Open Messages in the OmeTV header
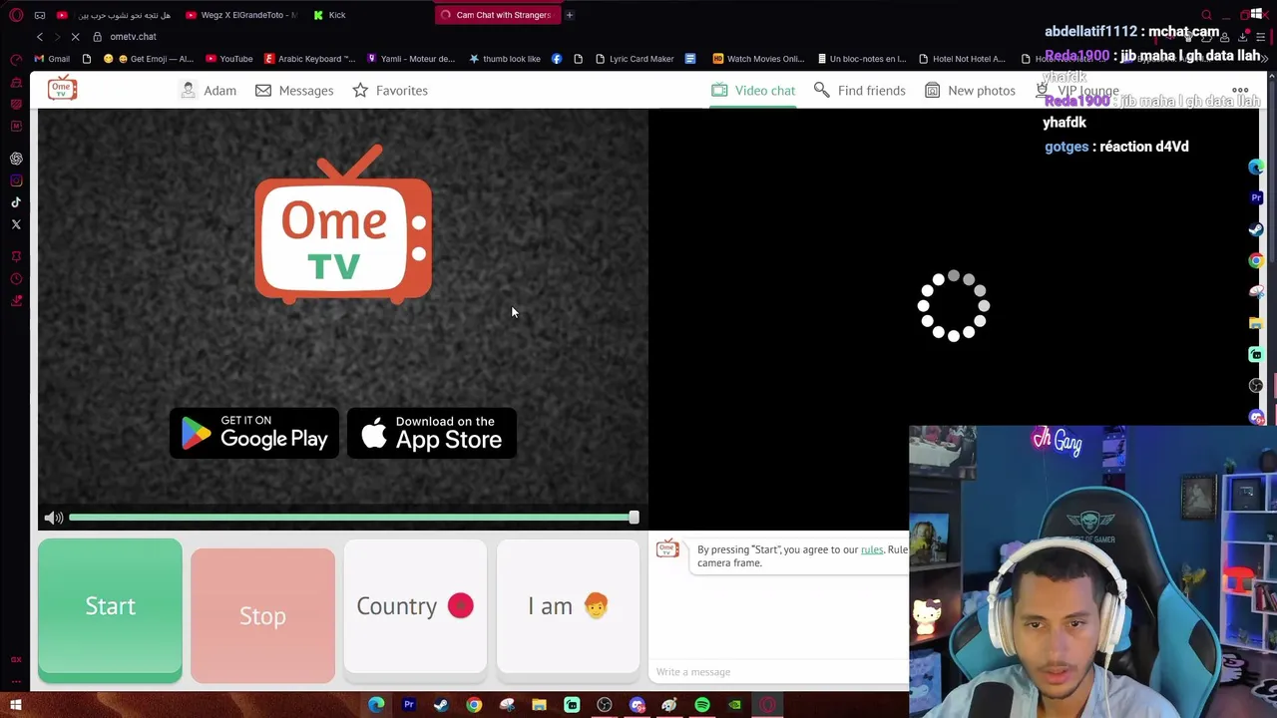This screenshot has height=718, width=1277. point(294,90)
